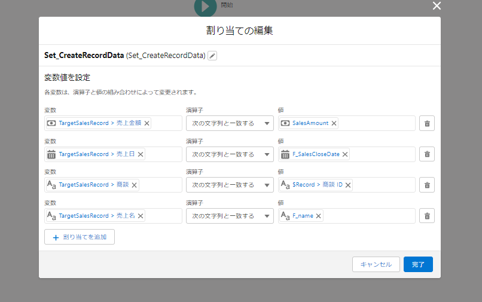Edit the Set_CreateRecordData label with pencil icon
Viewport: 482px width, 302px height.
pyautogui.click(x=212, y=56)
